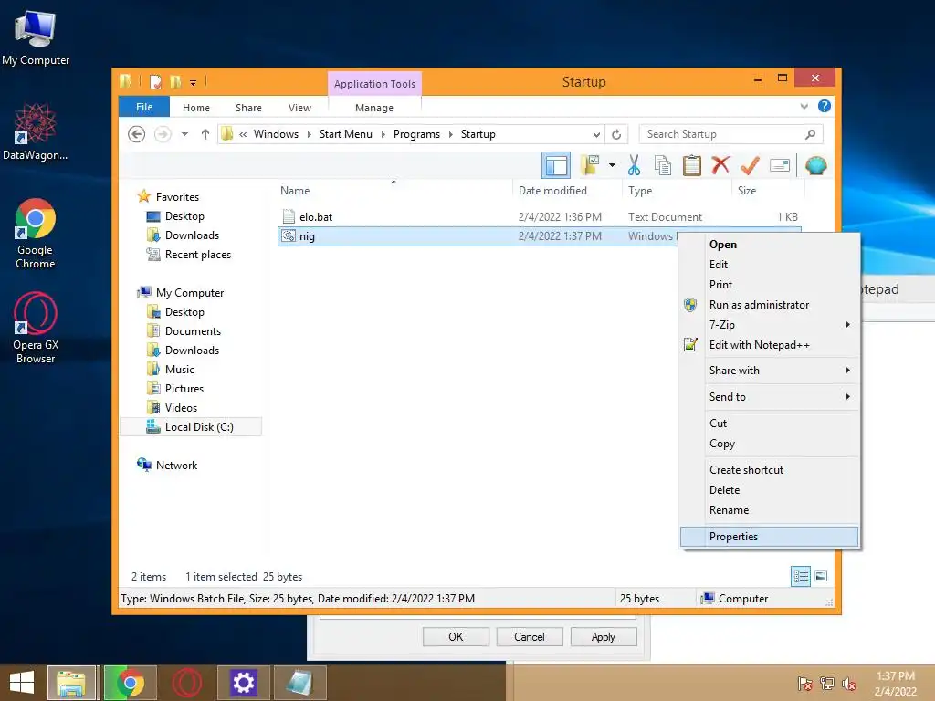
Task: Go up one folder level
Action: (205, 134)
